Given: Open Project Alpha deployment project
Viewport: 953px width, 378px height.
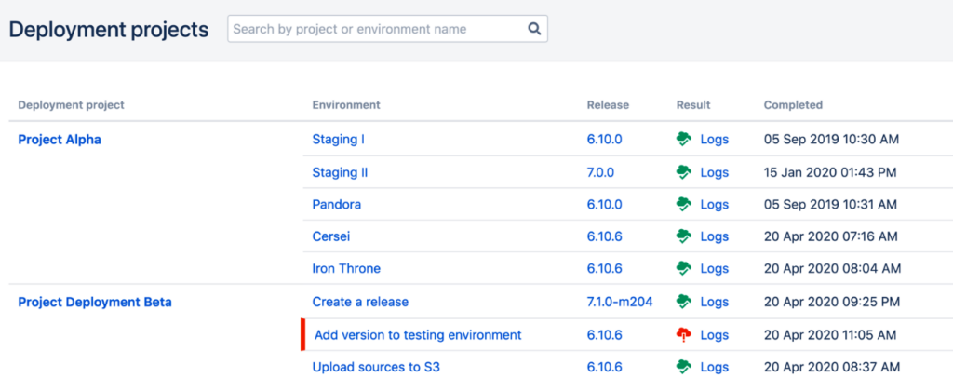Looking at the screenshot, I should (60, 139).
